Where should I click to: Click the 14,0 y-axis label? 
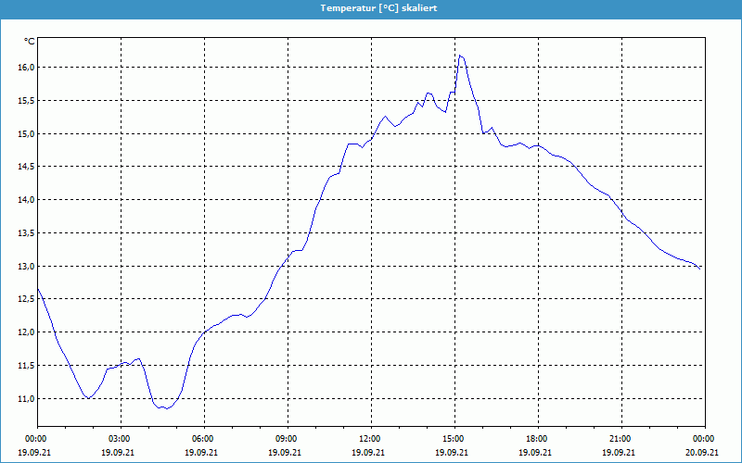pyautogui.click(x=24, y=200)
